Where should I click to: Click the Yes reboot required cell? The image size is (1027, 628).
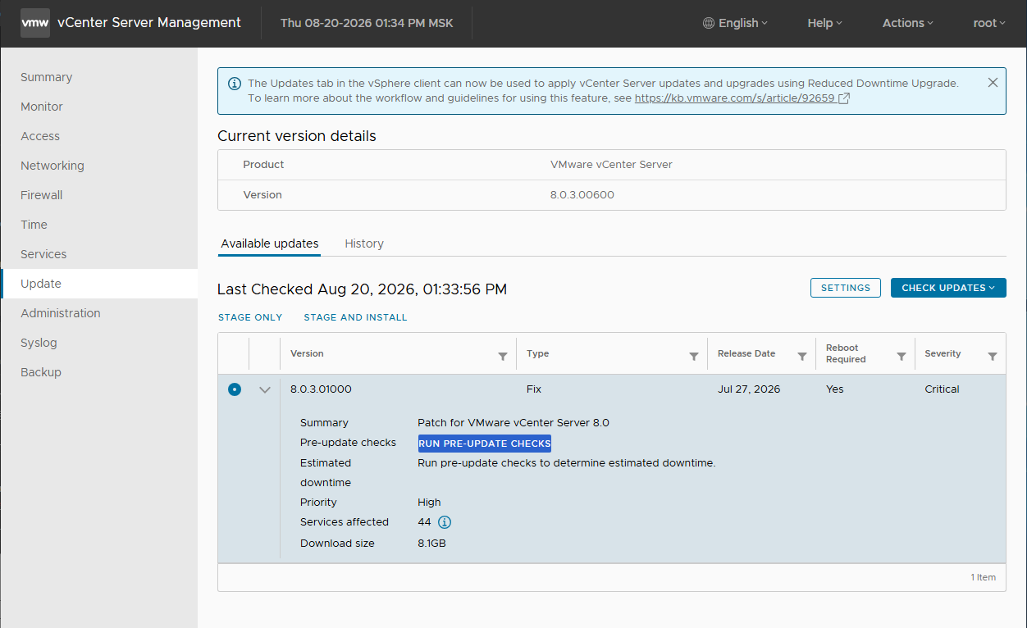(x=835, y=389)
